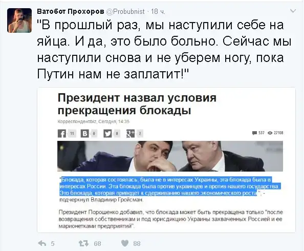Open comments via speech bubble icon
This screenshot has width=304, height=251.
[x=254, y=133]
